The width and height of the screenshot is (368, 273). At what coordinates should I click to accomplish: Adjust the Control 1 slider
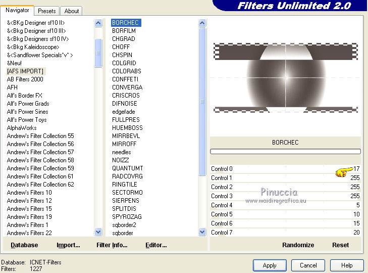click(x=285, y=178)
